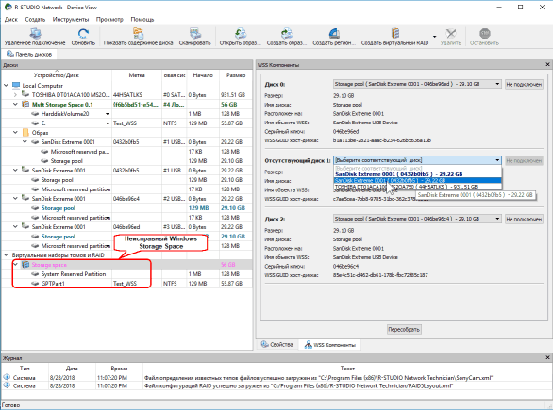Image resolution: width=553 pixels, height=410 pixels.
Task: Click the Текст log column header
Action: pos(347,369)
